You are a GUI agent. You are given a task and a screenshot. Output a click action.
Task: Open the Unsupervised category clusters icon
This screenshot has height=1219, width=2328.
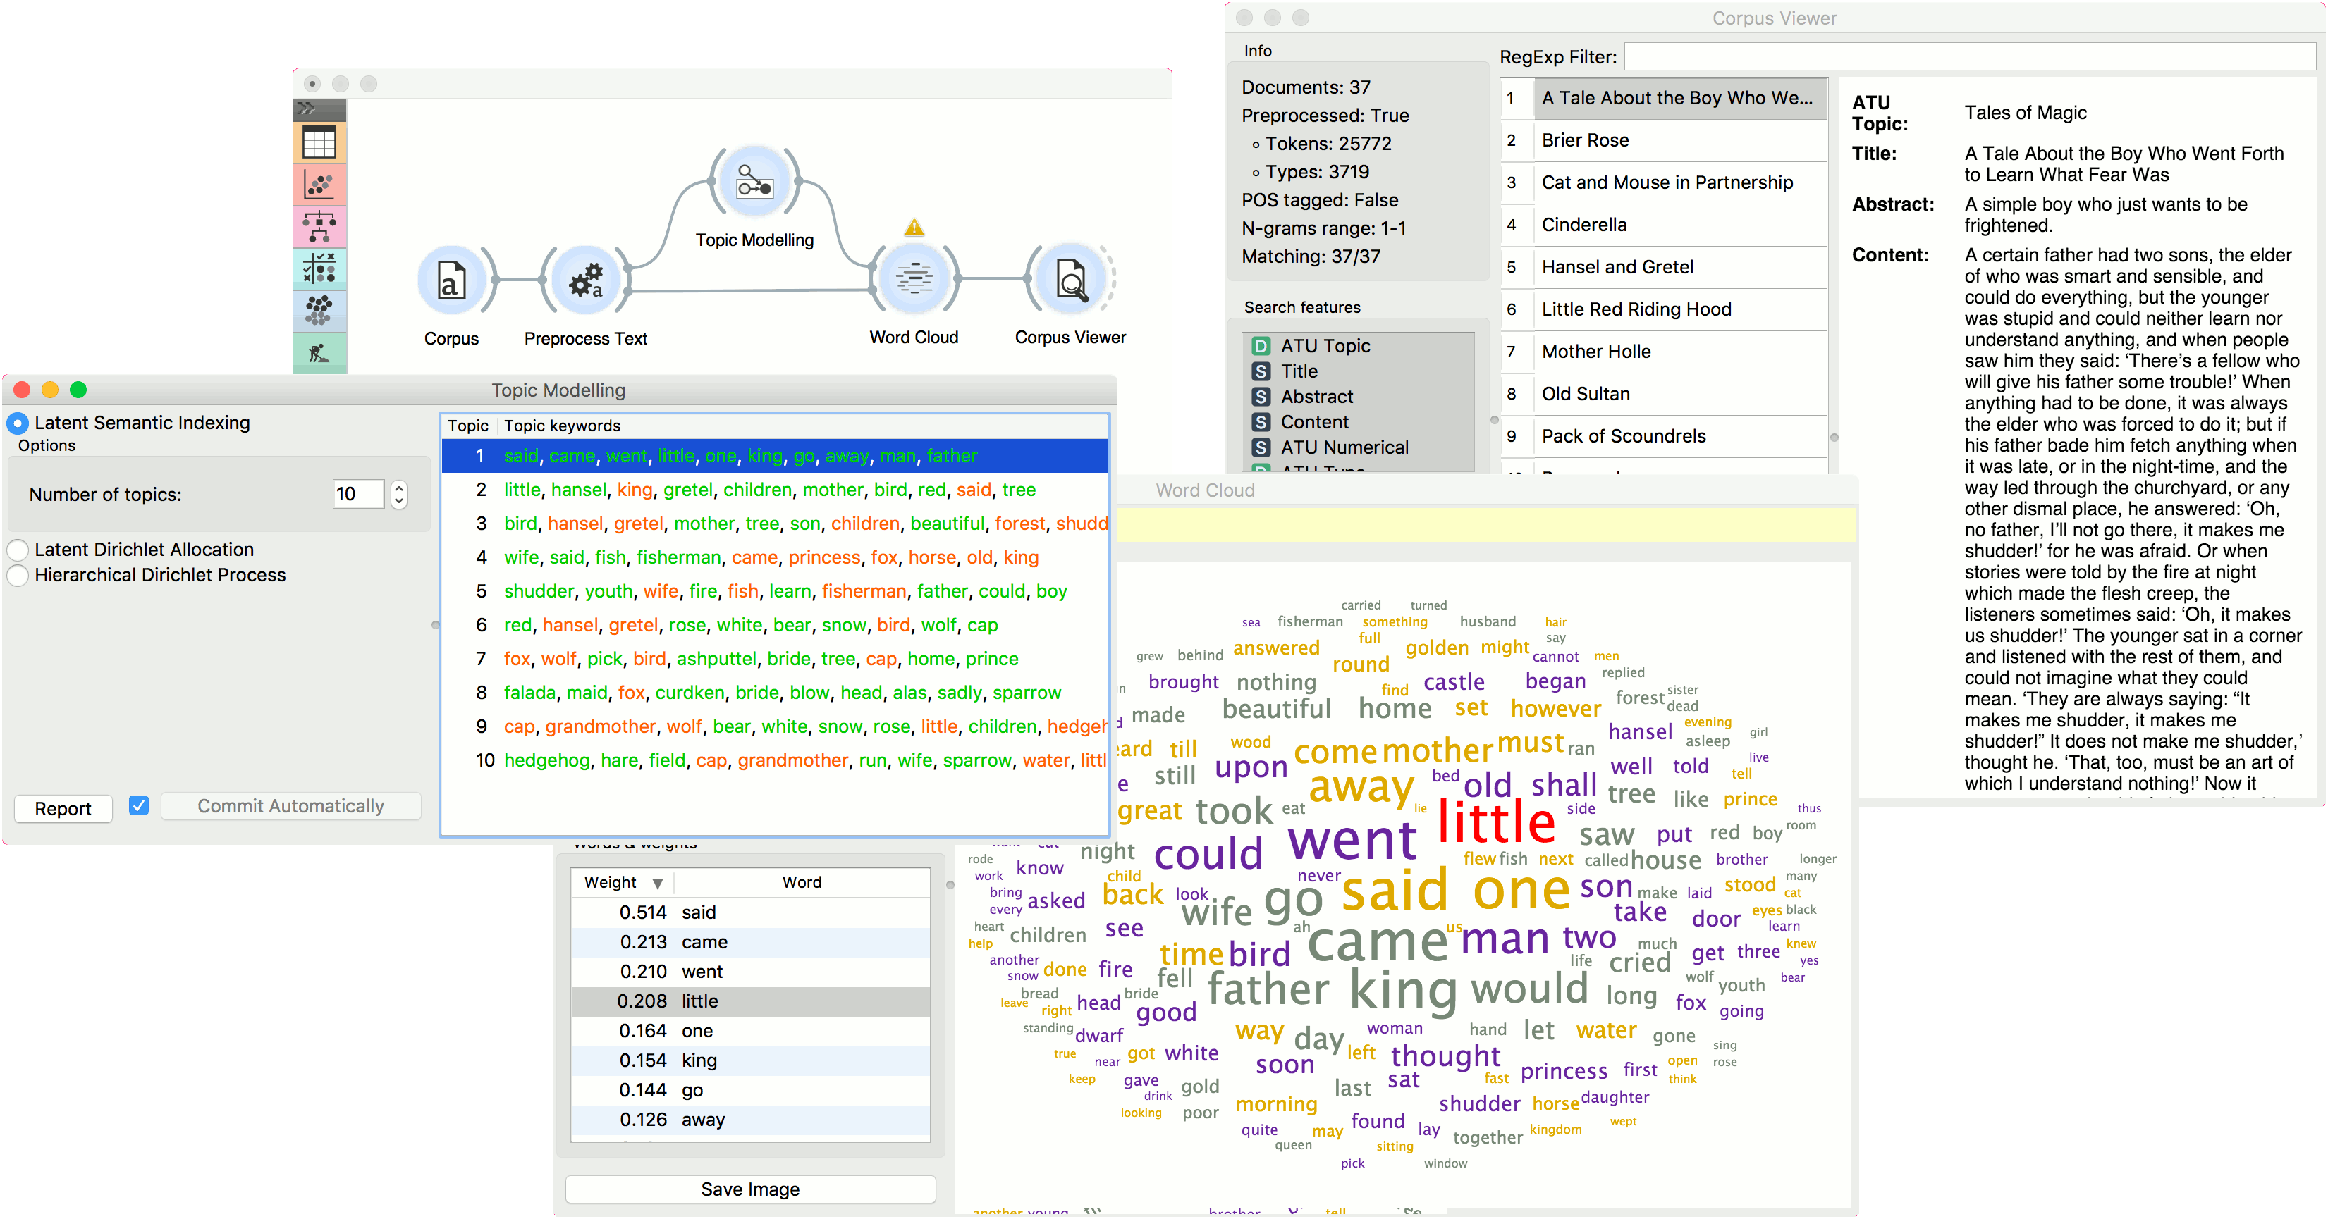(x=319, y=311)
